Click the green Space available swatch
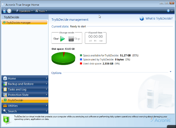 click(81, 55)
